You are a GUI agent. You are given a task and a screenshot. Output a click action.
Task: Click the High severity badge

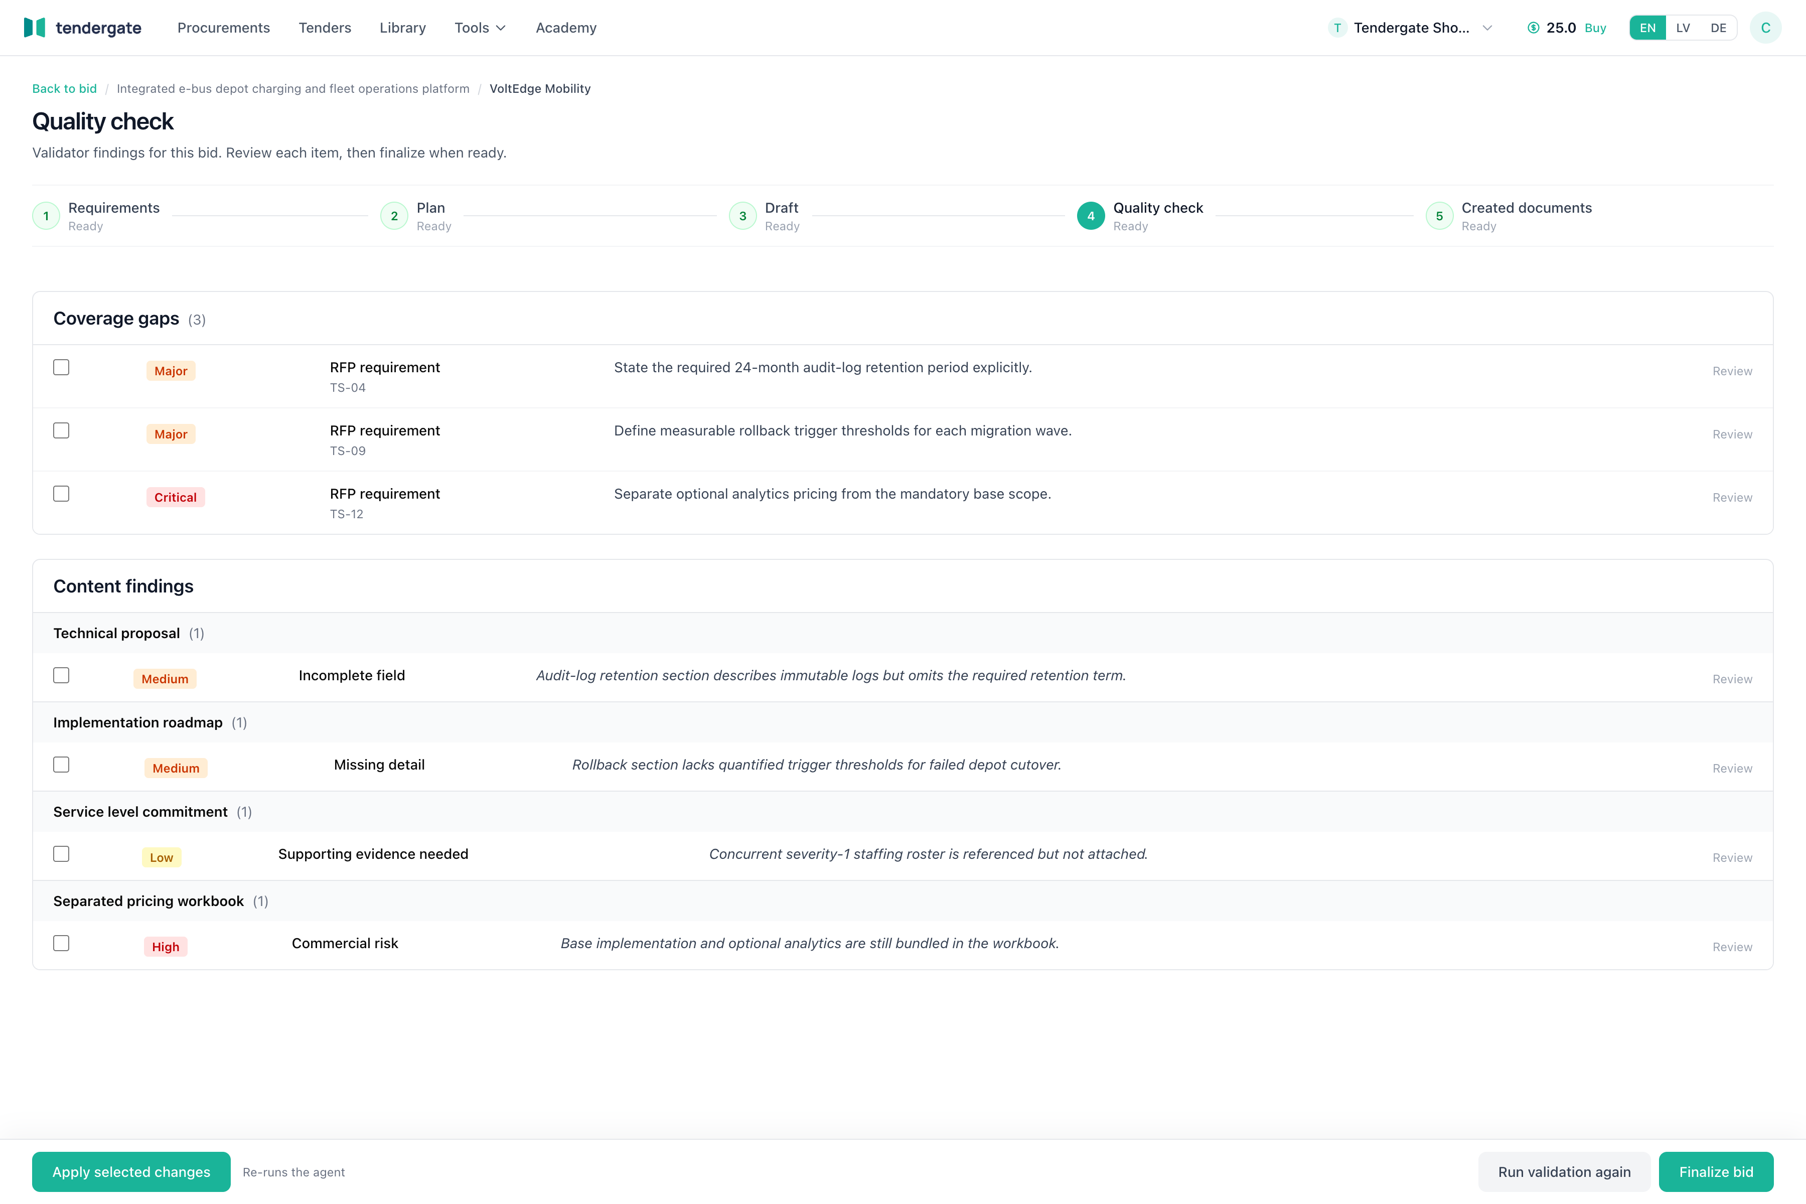[x=165, y=947]
